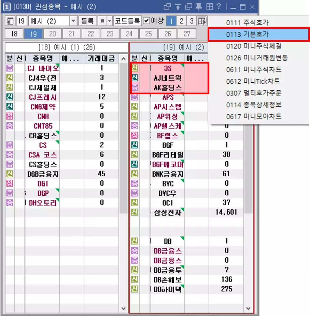Select the DH오토리 stock row
This screenshot has width=310, height=316.
(62, 203)
